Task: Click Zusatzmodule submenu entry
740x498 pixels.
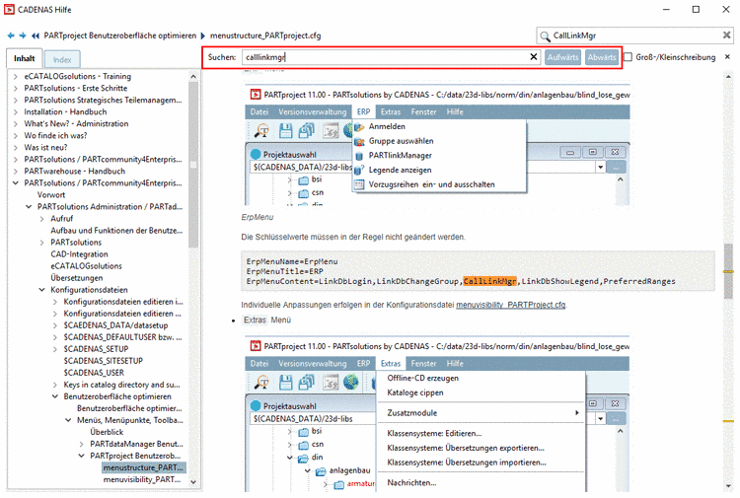Action: pyautogui.click(x=481, y=413)
